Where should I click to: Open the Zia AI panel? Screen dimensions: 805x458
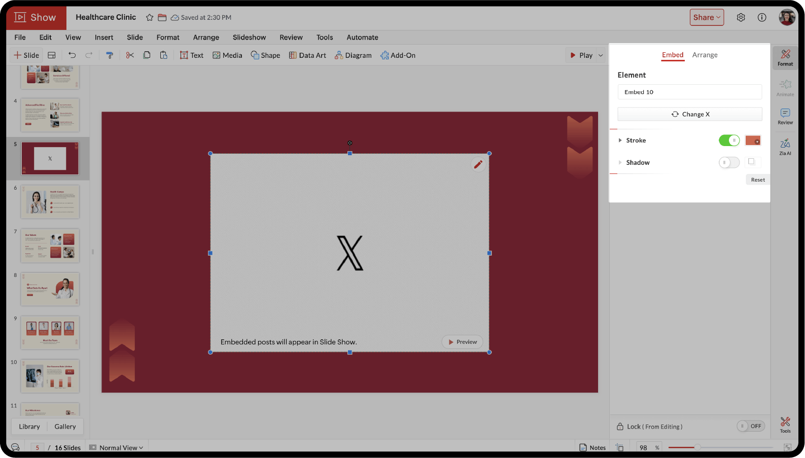point(785,147)
